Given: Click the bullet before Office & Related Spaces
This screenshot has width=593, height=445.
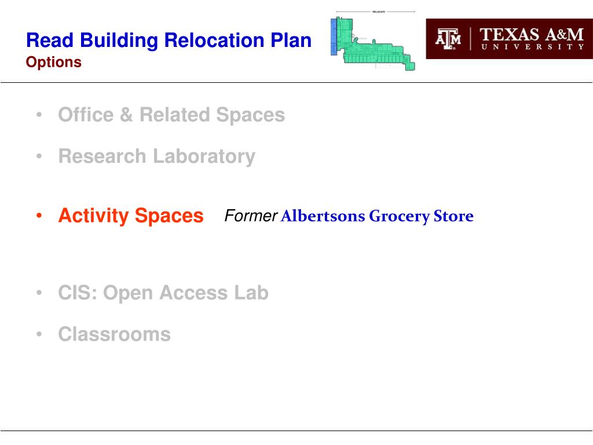Looking at the screenshot, I should pyautogui.click(x=39, y=114).
